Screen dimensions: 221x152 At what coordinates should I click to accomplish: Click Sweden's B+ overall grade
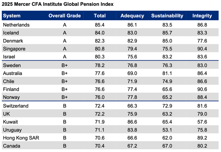64,65
